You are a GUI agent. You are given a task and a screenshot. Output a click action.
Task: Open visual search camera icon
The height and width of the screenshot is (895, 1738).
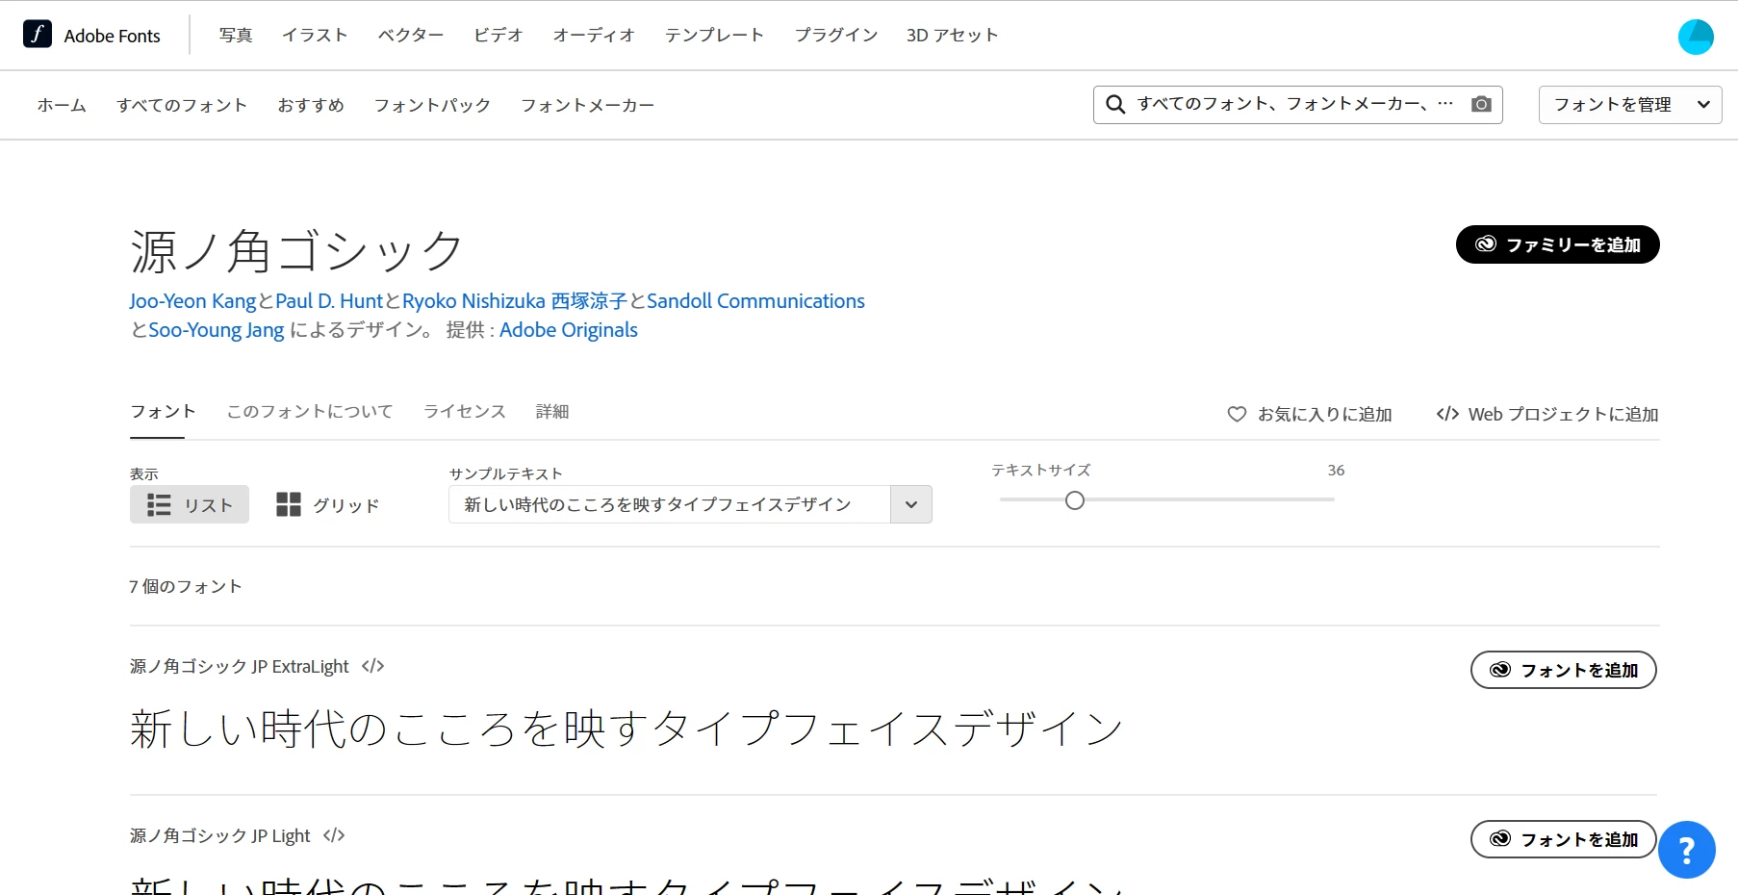pos(1481,104)
